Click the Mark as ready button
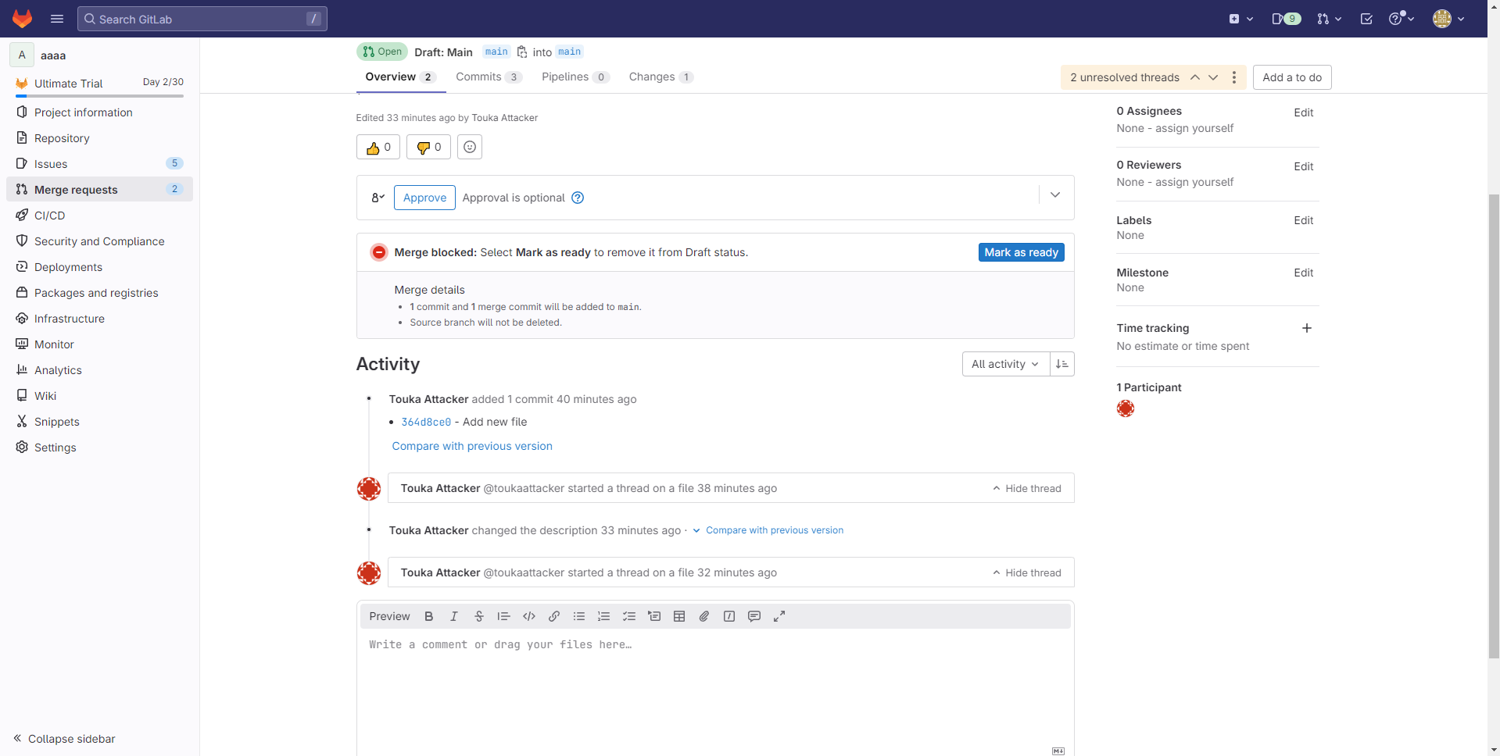Screen dimensions: 1500x756 (x=1021, y=252)
